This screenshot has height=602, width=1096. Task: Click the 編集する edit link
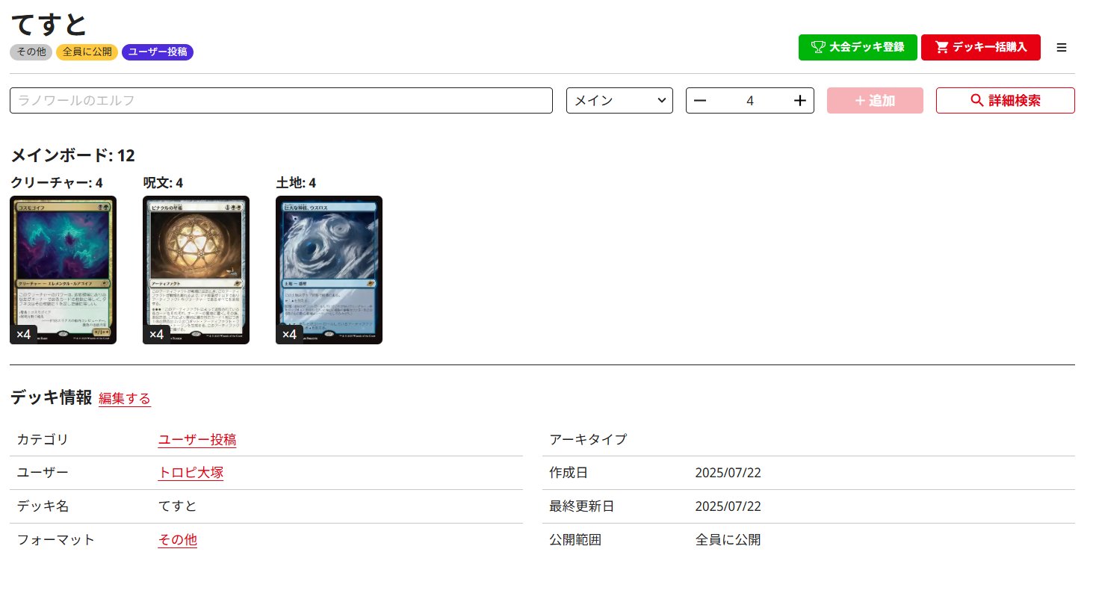pyautogui.click(x=125, y=399)
